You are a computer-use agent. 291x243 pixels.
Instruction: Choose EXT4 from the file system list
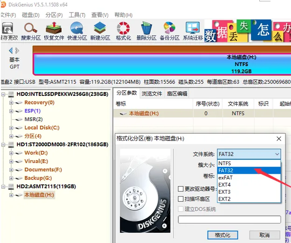click(249, 185)
